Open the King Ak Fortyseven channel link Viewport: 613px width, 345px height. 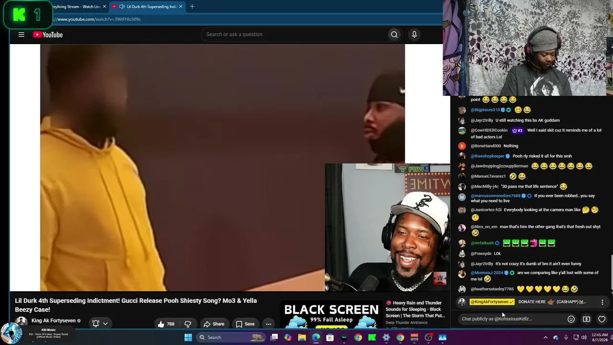point(53,321)
